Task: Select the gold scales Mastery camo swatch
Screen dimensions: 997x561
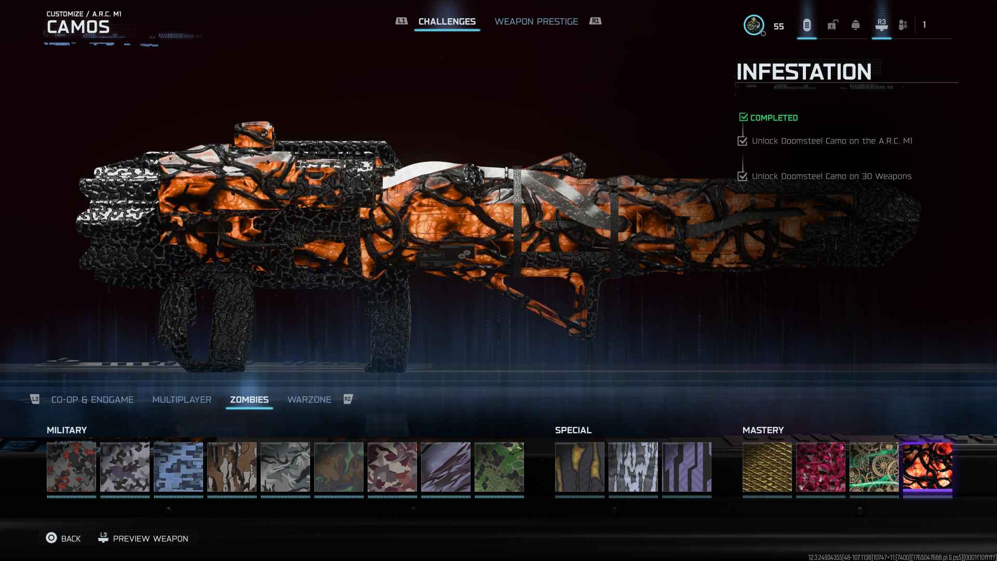Action: [x=767, y=467]
